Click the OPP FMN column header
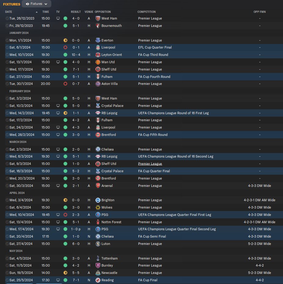The width and height of the screenshot is (283, 284). pyautogui.click(x=259, y=12)
